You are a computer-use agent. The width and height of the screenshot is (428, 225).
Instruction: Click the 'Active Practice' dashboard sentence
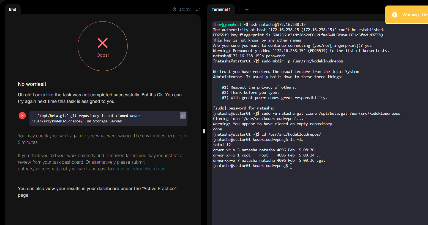click(x=97, y=192)
